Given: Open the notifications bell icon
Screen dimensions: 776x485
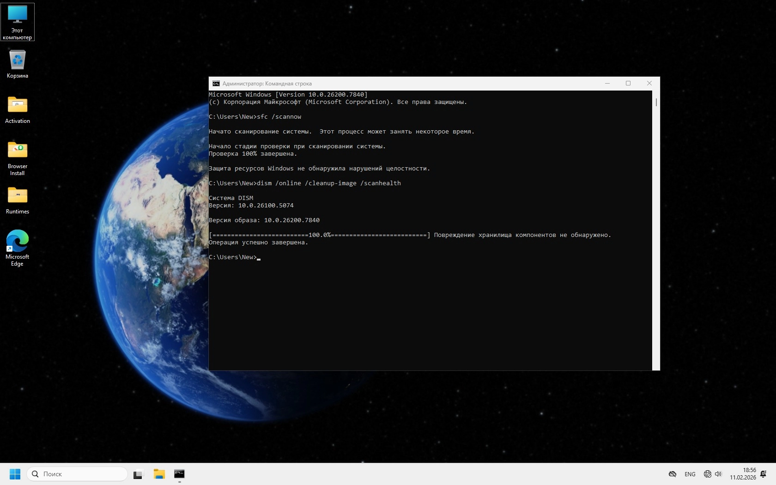Looking at the screenshot, I should 763,474.
